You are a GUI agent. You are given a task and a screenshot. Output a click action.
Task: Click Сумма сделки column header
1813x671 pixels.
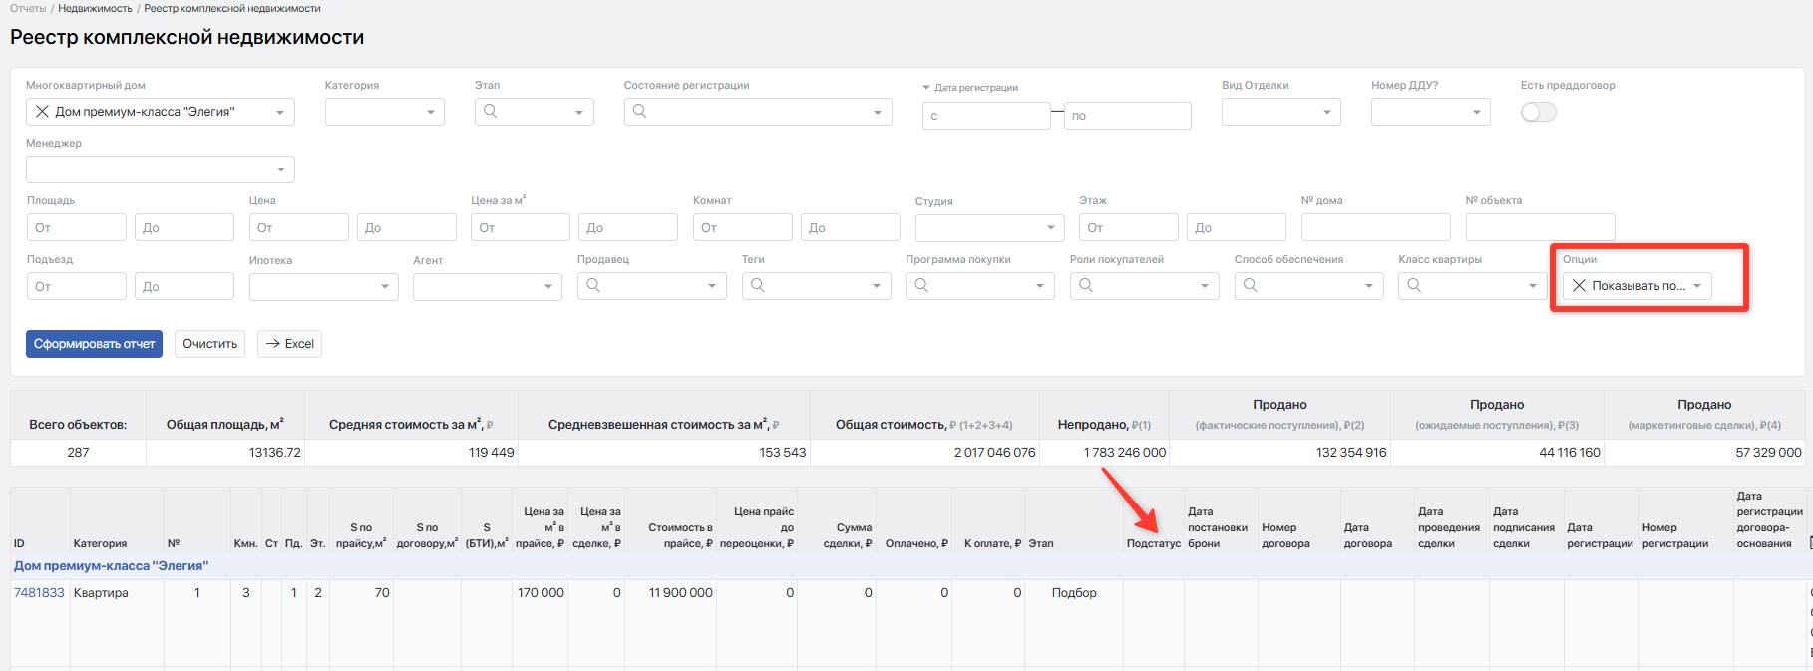click(848, 535)
